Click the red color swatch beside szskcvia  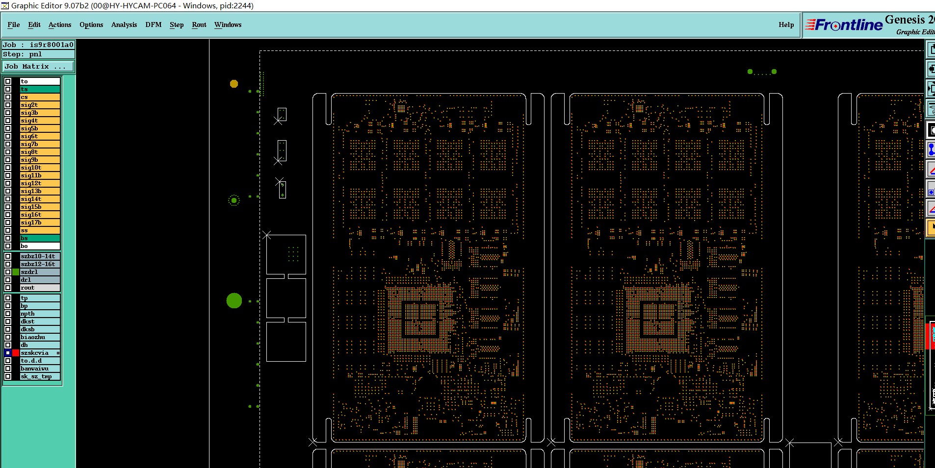[x=16, y=353]
